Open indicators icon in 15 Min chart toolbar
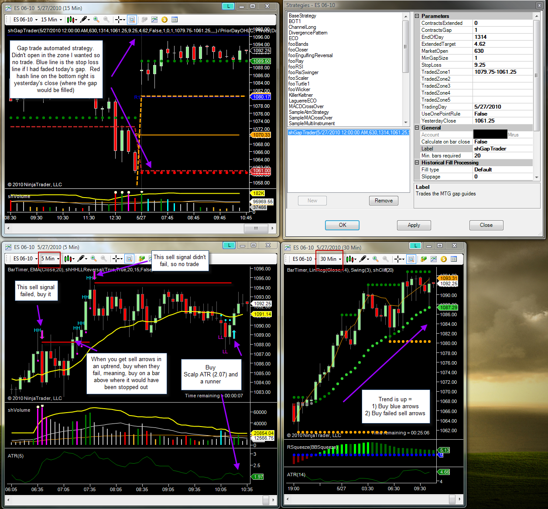This screenshot has height=509, width=548. point(154,20)
